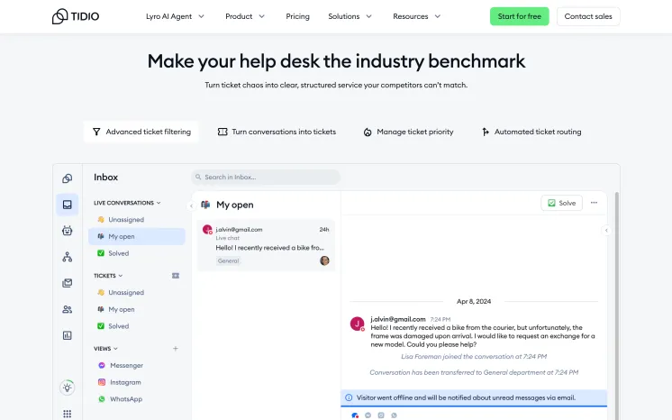The image size is (672, 420).
Task: Open the Resources dropdown
Action: [416, 16]
